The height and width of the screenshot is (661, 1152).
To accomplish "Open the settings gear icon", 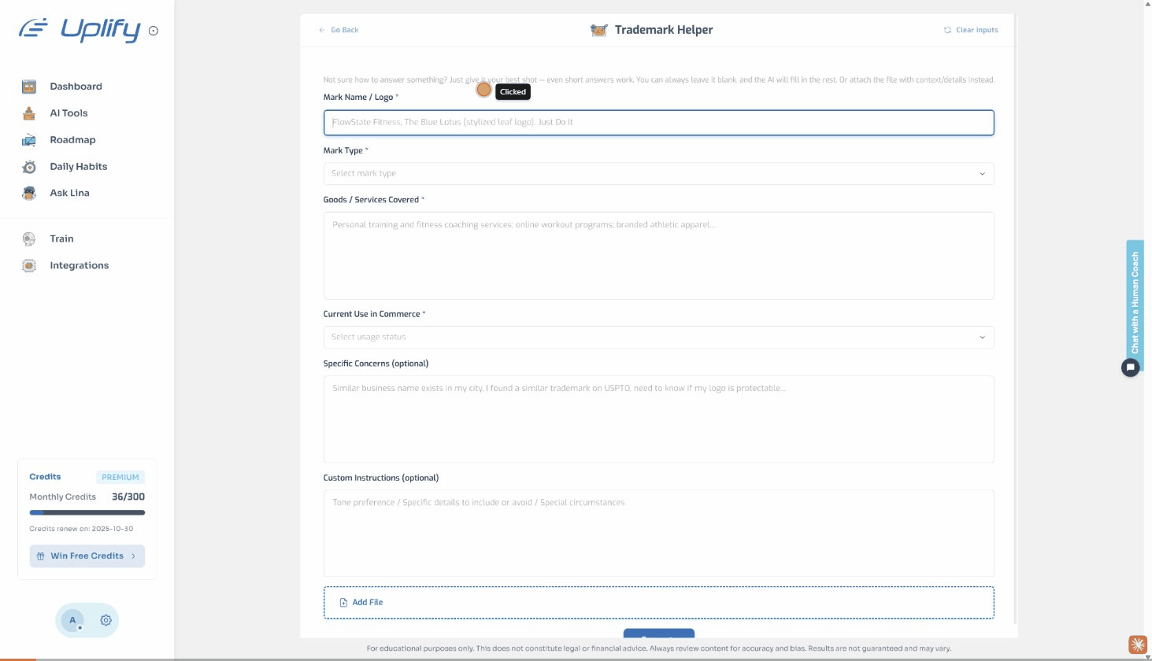I will click(x=106, y=620).
